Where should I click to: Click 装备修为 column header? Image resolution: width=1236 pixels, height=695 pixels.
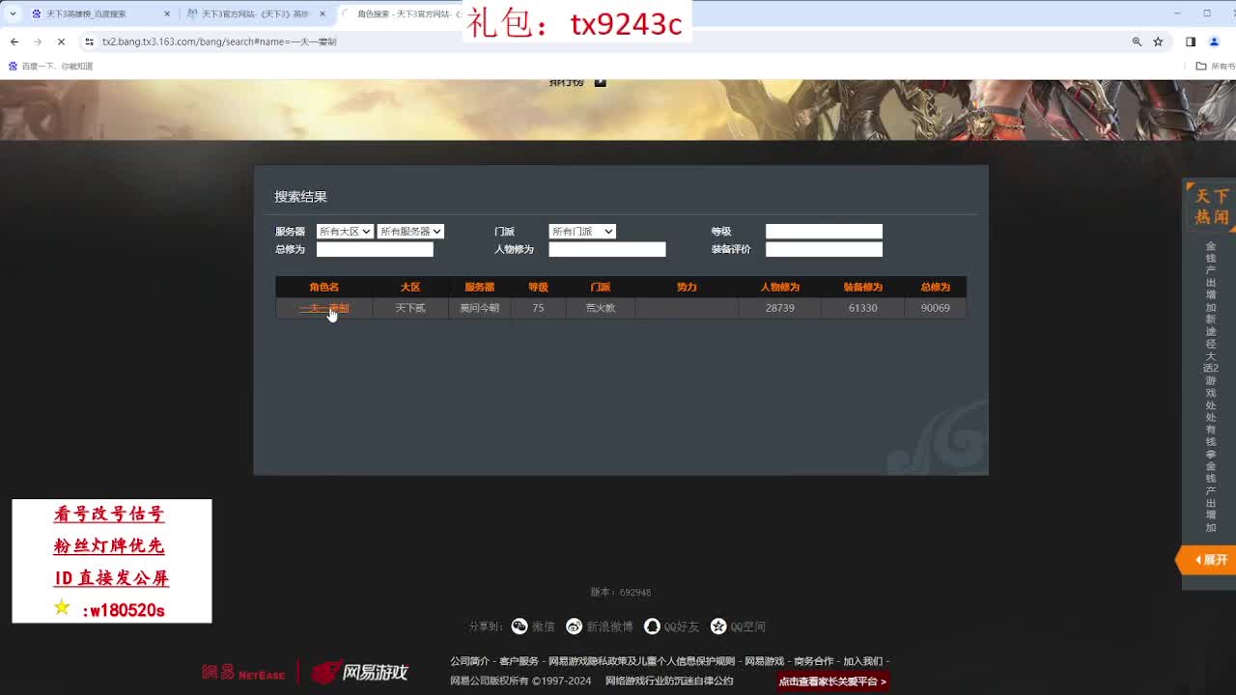[862, 287]
